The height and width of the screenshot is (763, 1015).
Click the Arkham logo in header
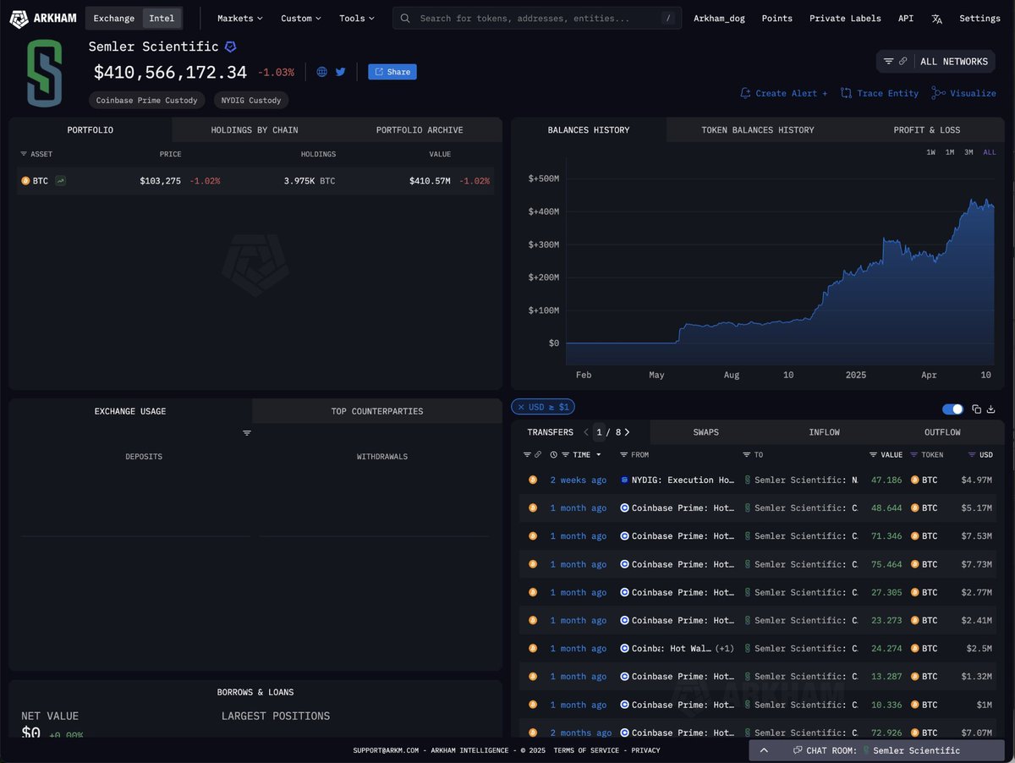tap(42, 18)
